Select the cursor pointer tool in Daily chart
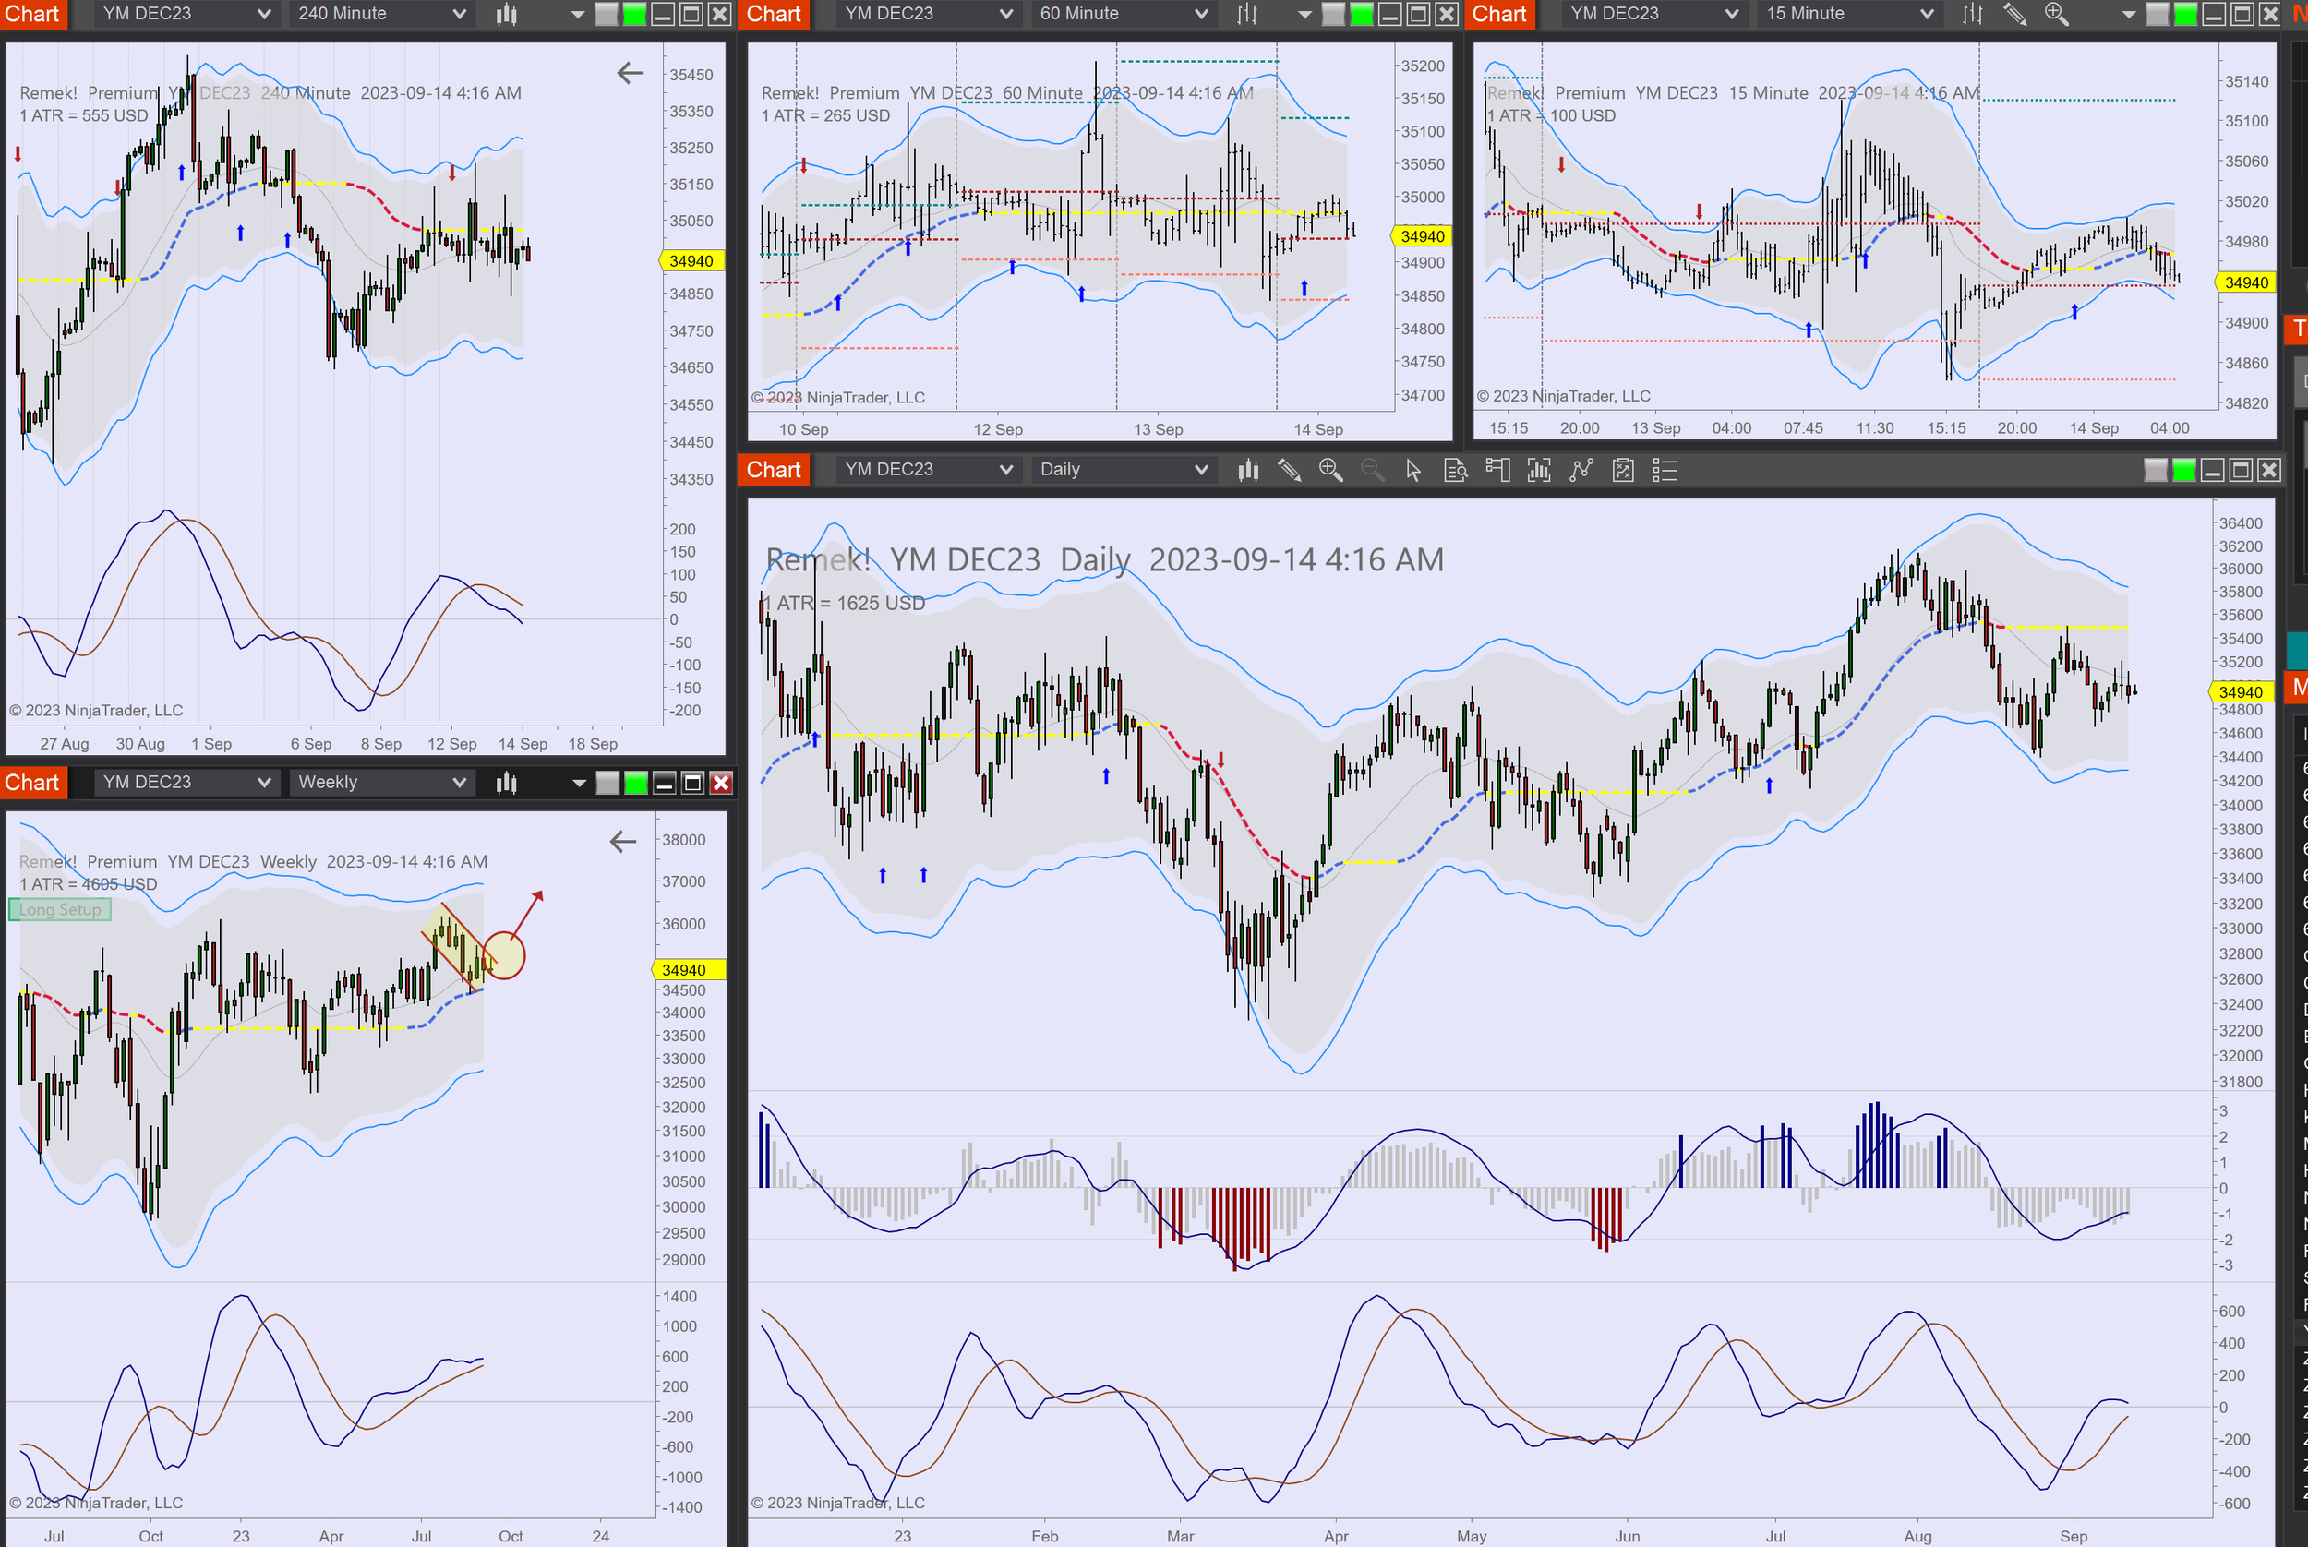2308x1547 pixels. [x=1413, y=470]
